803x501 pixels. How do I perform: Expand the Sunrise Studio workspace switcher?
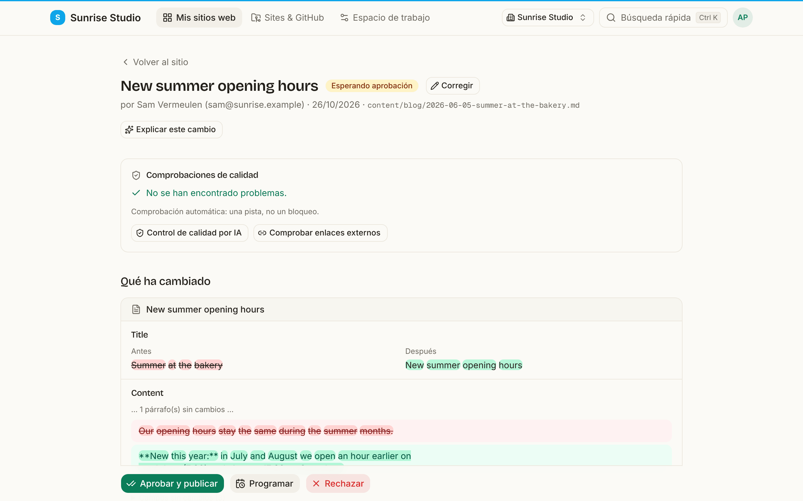[x=547, y=18]
